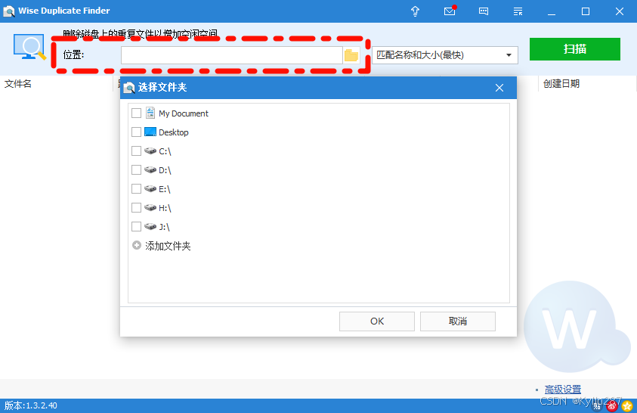Tick the Desktop checkbox
This screenshot has width=637, height=413.
coord(137,132)
